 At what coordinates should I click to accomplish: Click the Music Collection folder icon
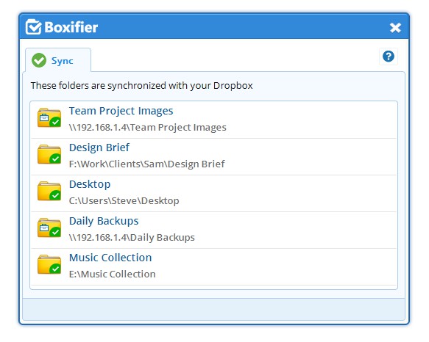(49, 264)
